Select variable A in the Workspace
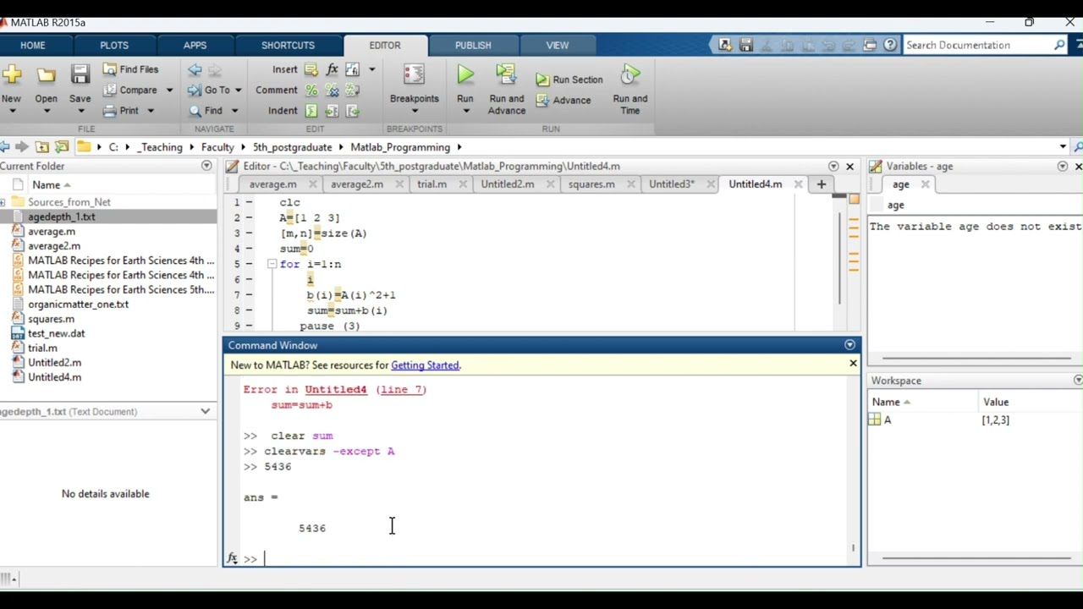This screenshot has width=1083, height=609. 887,420
